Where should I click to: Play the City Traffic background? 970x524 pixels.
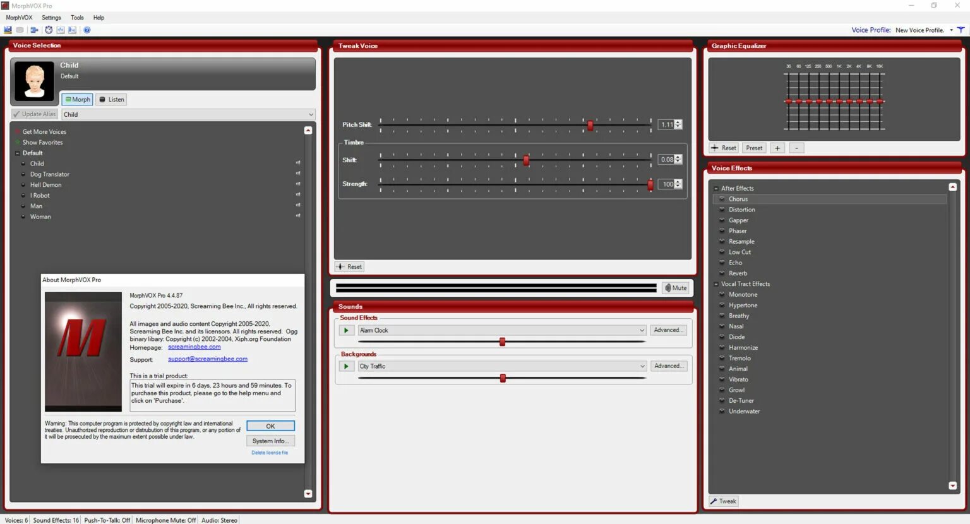pyautogui.click(x=346, y=366)
